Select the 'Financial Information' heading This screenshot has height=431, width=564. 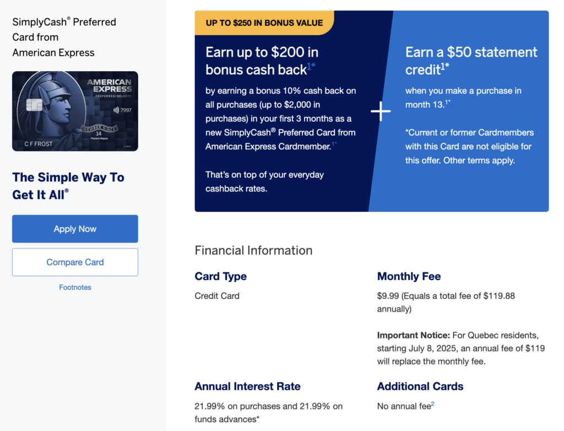pyautogui.click(x=253, y=250)
